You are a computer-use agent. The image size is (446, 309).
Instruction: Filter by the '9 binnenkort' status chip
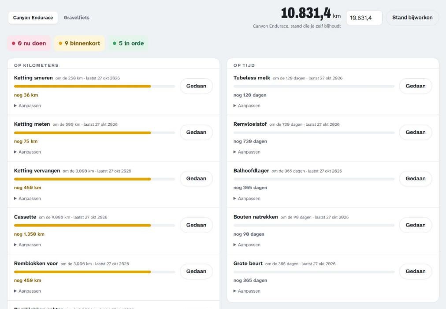(x=79, y=43)
